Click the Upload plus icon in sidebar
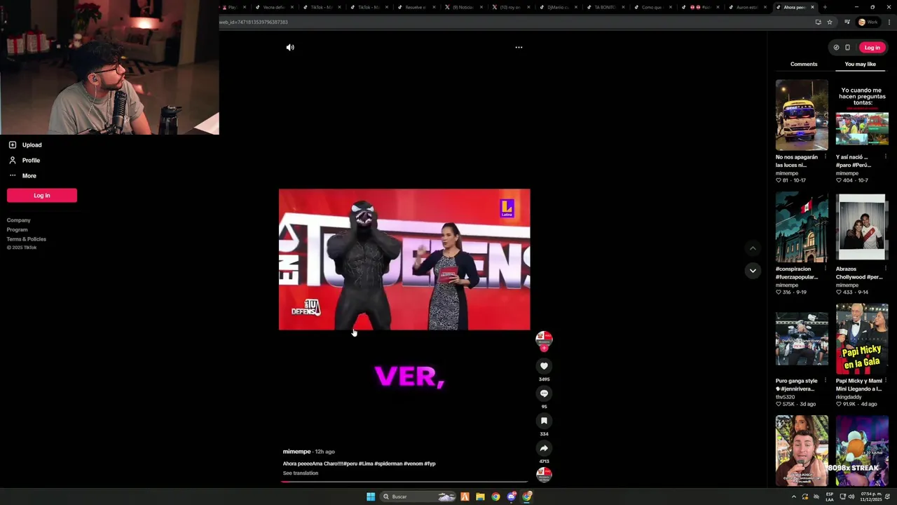 (x=12, y=144)
